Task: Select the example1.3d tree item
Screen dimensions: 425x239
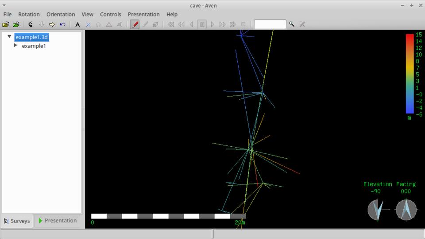Action: pos(31,37)
